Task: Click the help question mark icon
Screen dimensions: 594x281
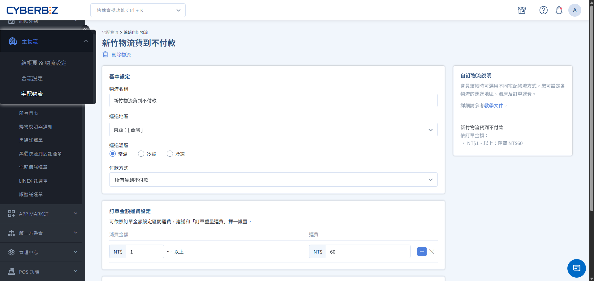Action: [x=543, y=10]
